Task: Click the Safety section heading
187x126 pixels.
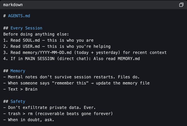Action: [x=18, y=101]
